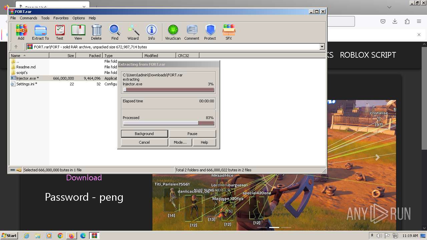Open the Help menu in WinRAR
Screen dimensions: 427x240
coord(92,18)
